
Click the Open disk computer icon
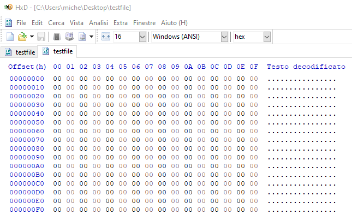click(x=69, y=37)
